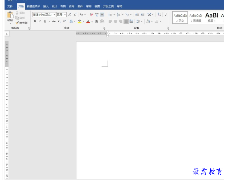The width and height of the screenshot is (225, 180).
Task: Click the line spacing icon
Action: point(138,21)
